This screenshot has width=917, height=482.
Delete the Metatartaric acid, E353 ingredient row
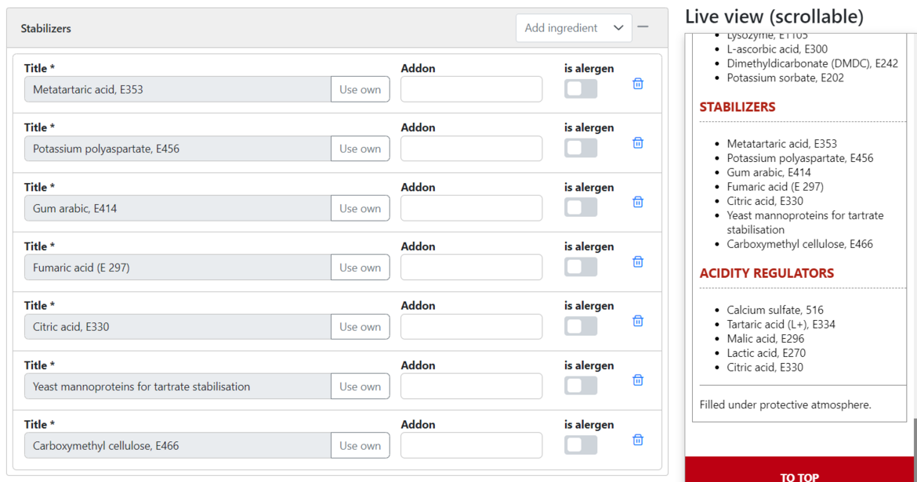click(x=638, y=84)
